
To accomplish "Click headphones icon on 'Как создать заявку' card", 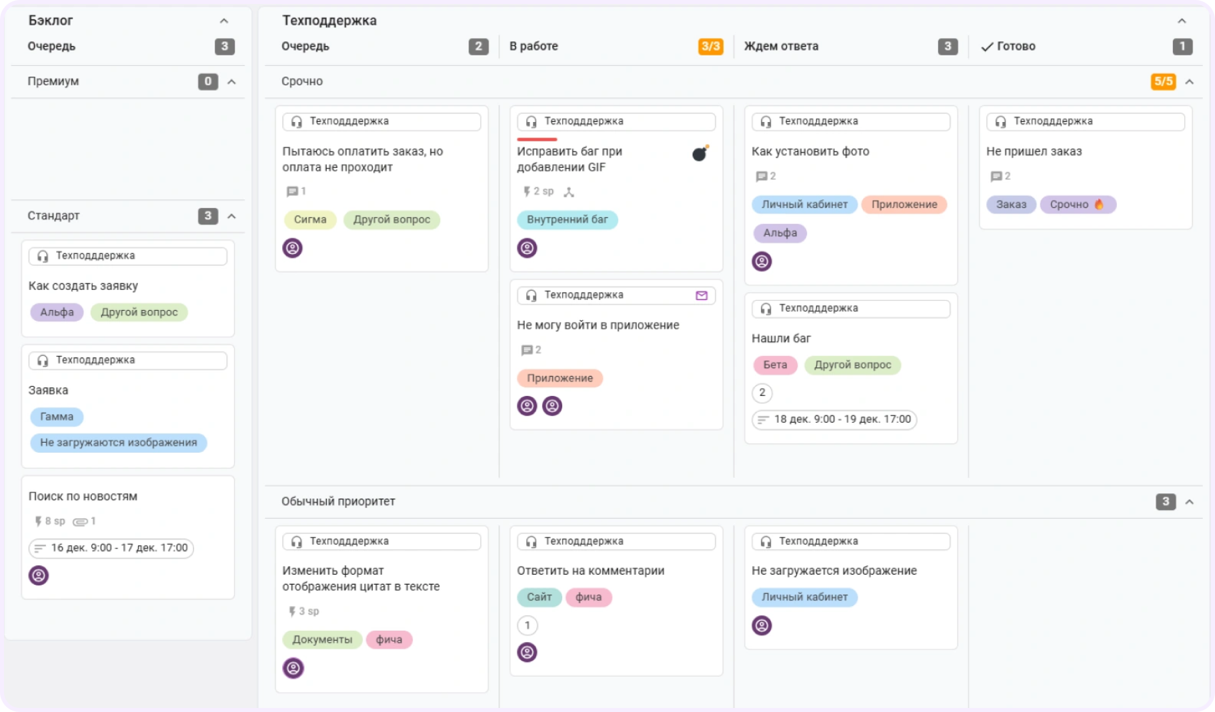I will coord(43,256).
